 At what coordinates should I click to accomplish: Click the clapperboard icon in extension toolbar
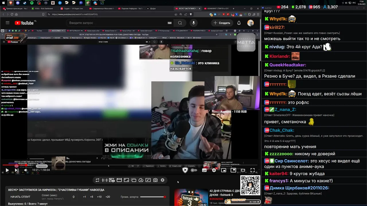(119, 180)
